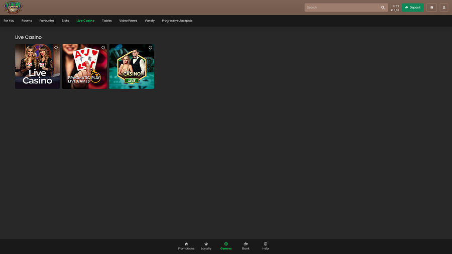The height and width of the screenshot is (254, 452).
Task: Open the gift box rewards icon
Action: click(x=431, y=8)
